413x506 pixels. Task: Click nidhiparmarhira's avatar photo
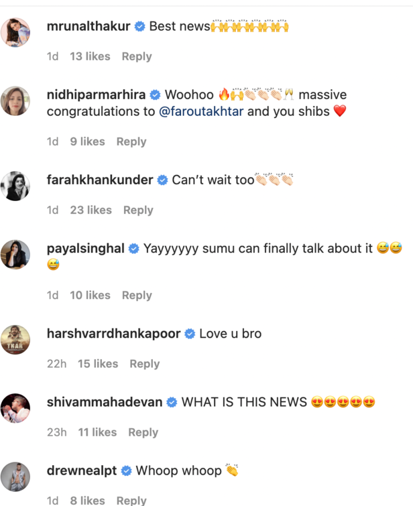(x=15, y=101)
